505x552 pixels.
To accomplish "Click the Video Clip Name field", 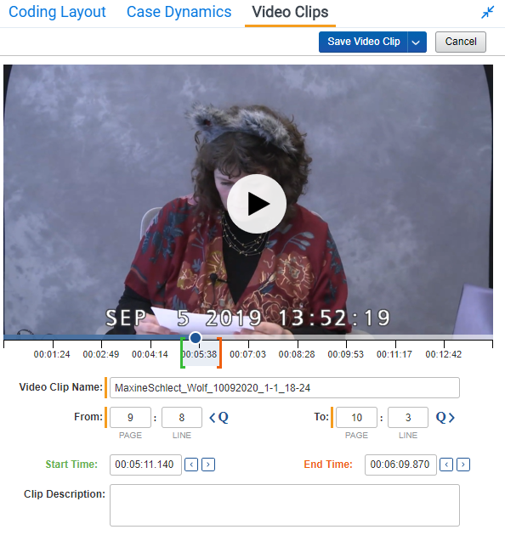I will tap(285, 388).
